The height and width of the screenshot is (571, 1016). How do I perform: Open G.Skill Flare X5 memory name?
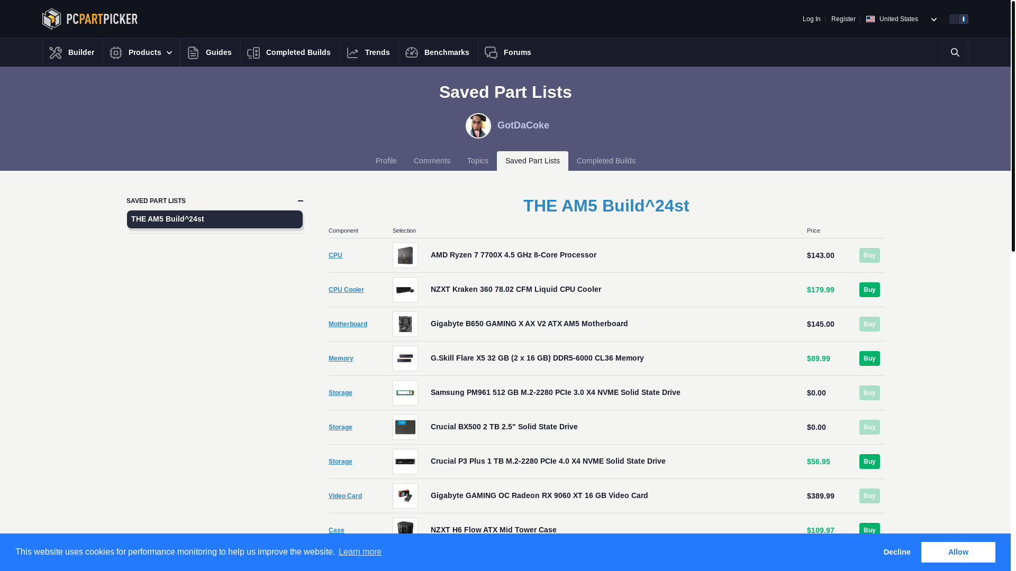pos(537,358)
